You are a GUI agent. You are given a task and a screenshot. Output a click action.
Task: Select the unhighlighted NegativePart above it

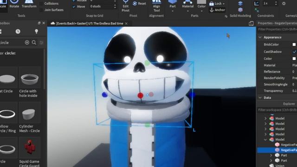click(x=286, y=145)
